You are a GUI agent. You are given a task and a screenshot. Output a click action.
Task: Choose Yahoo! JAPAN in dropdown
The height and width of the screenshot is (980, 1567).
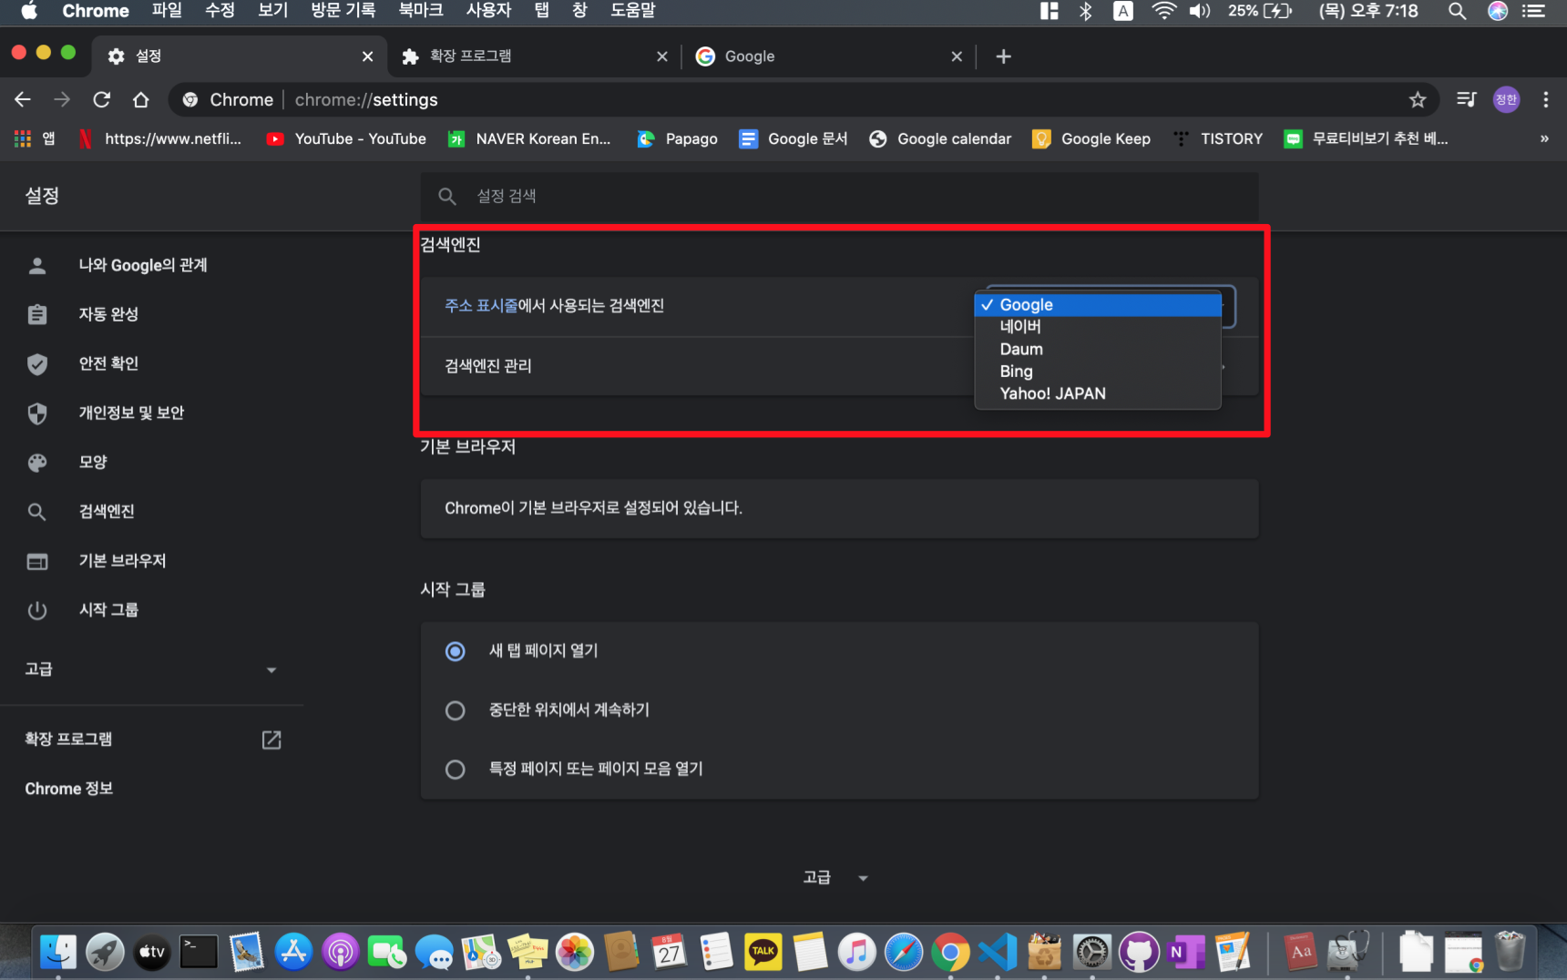pos(1098,393)
